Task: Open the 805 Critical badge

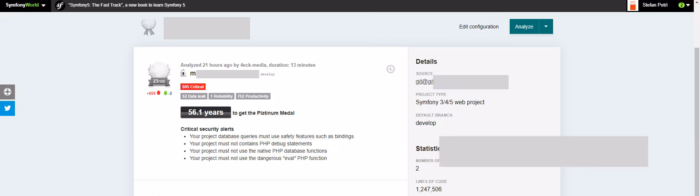Action: coord(193,87)
